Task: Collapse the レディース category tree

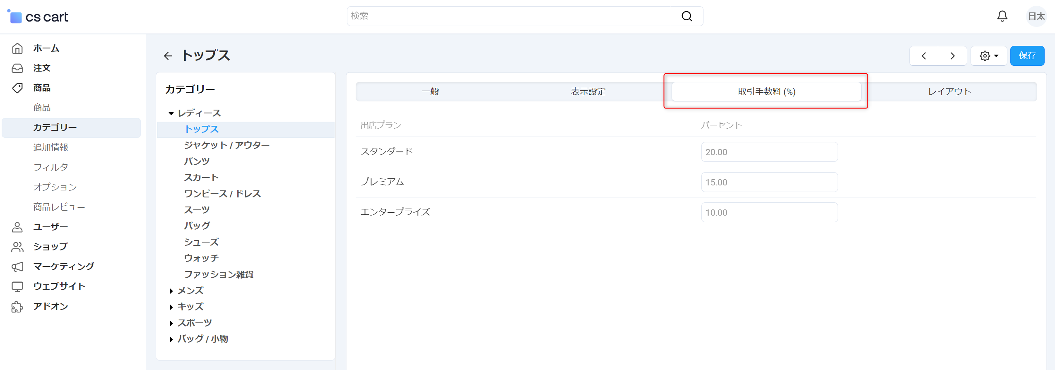Action: pos(171,113)
